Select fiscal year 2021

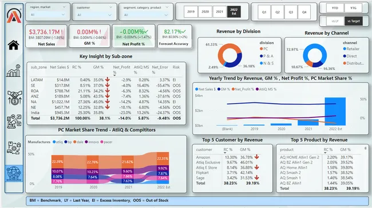click(x=219, y=11)
